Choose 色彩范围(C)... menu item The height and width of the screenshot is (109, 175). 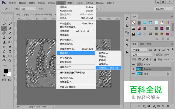click(x=76, y=40)
